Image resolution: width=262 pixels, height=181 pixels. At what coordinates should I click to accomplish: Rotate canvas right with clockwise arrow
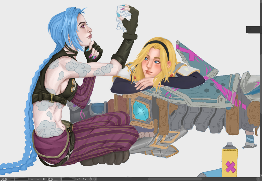(x=85, y=179)
